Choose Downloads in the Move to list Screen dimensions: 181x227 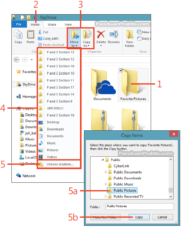coord(59,129)
